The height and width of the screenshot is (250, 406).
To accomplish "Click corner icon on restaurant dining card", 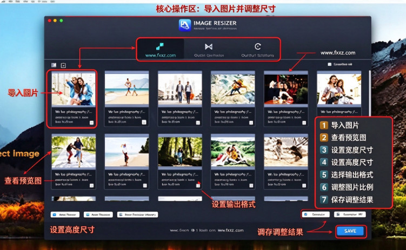I will click(x=304, y=123).
